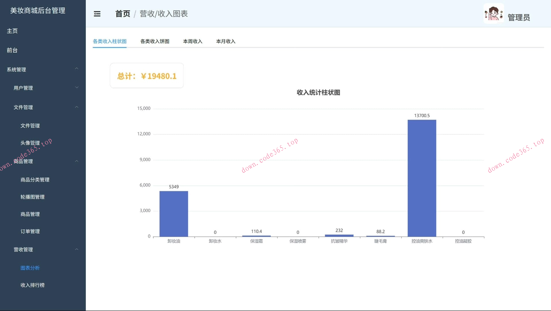Click the 控油爽肤水 bar in the chart
Viewport: 551px width, 311px height.
point(422,178)
